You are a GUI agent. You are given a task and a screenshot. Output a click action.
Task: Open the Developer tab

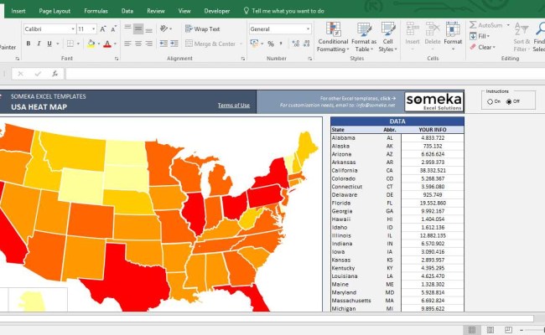pos(217,11)
